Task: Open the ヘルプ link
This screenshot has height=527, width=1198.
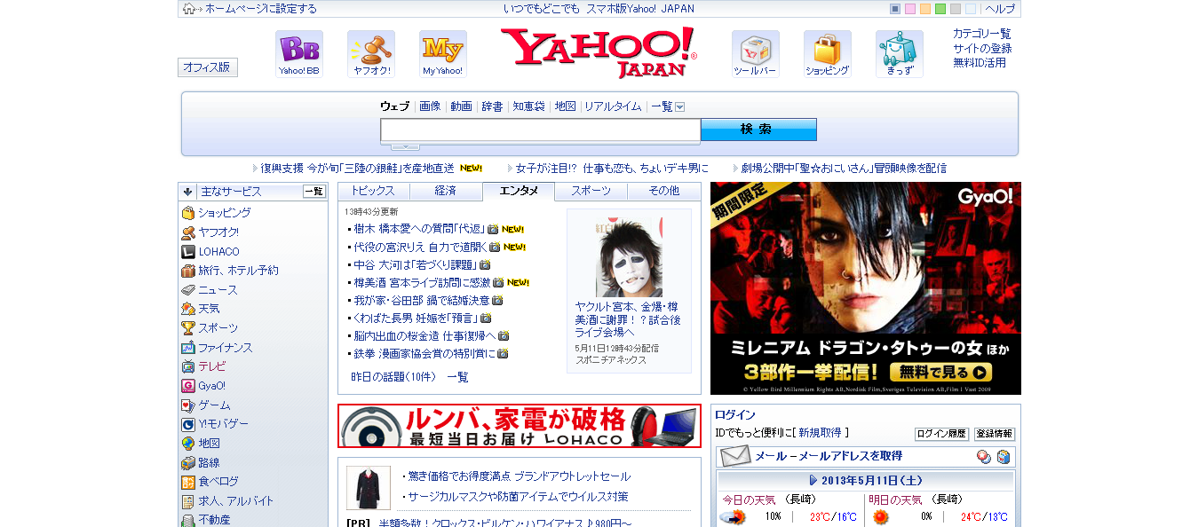Action: click(1000, 9)
